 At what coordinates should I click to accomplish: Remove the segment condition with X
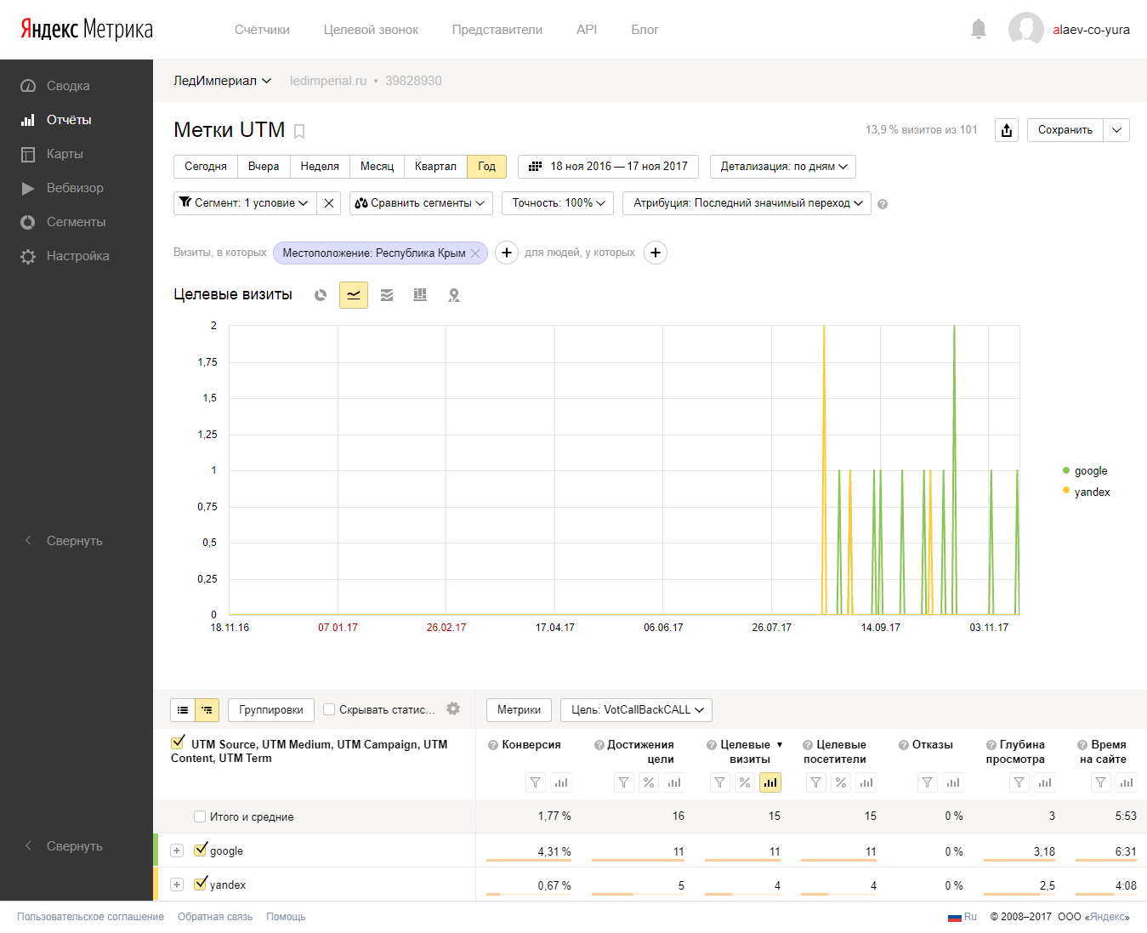(x=329, y=203)
